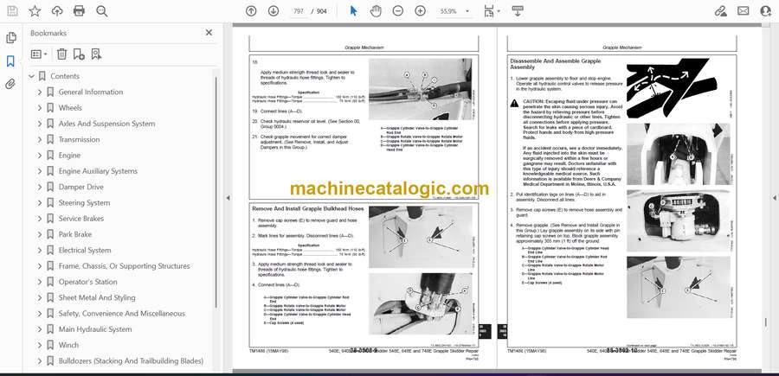Click the find current bookmark icon
This screenshot has height=376, width=779.
(x=96, y=54)
